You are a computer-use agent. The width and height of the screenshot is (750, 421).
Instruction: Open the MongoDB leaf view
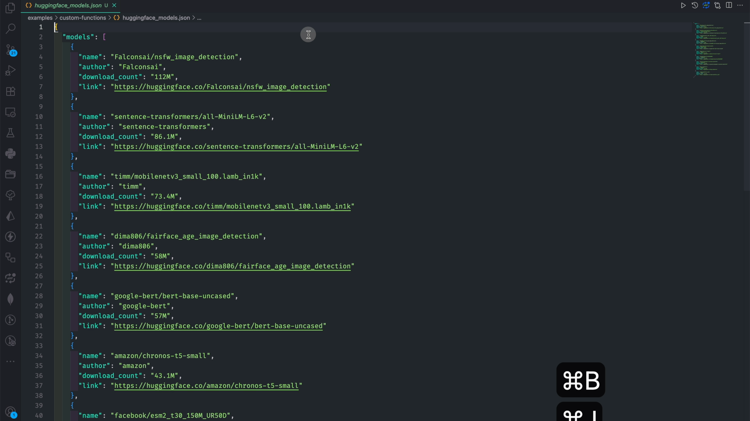point(11,299)
